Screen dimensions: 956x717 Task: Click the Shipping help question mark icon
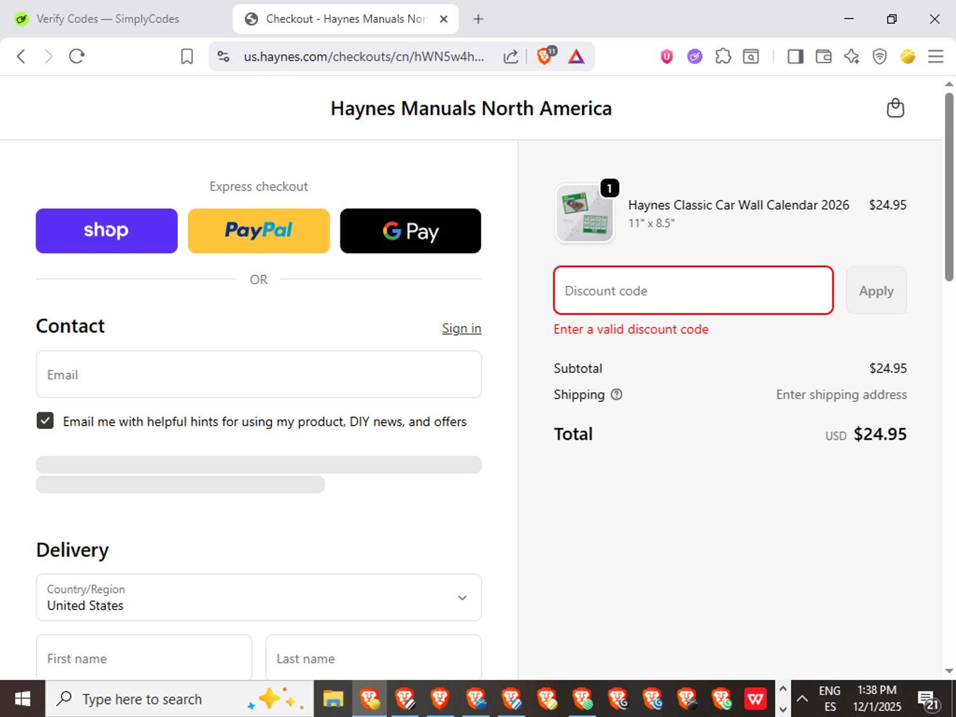pyautogui.click(x=616, y=395)
